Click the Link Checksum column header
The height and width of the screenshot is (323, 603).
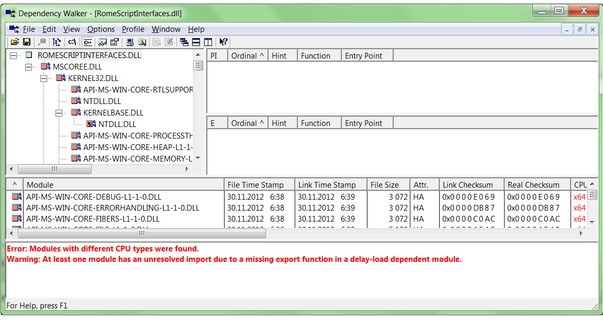click(467, 184)
